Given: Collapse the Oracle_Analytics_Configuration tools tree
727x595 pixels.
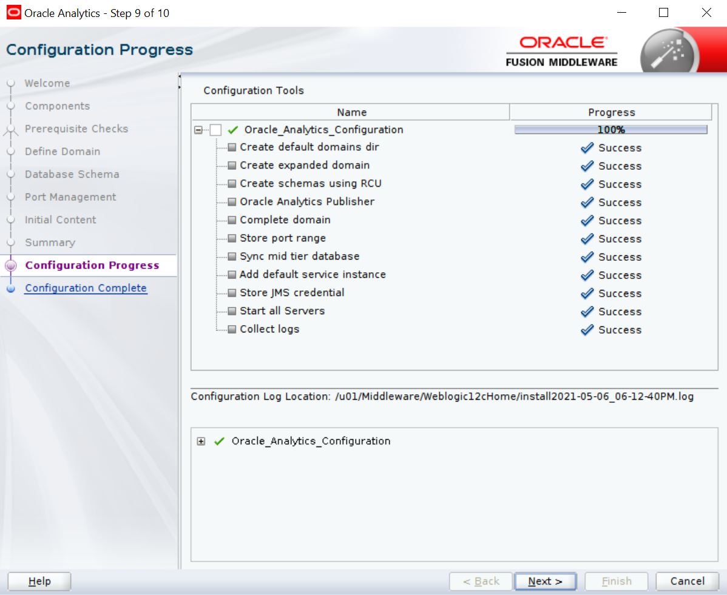Looking at the screenshot, I should coord(198,130).
